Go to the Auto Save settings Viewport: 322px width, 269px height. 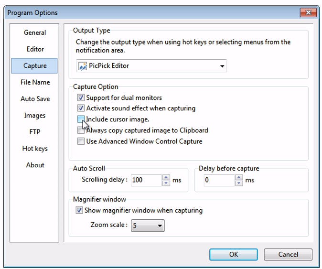pos(35,99)
